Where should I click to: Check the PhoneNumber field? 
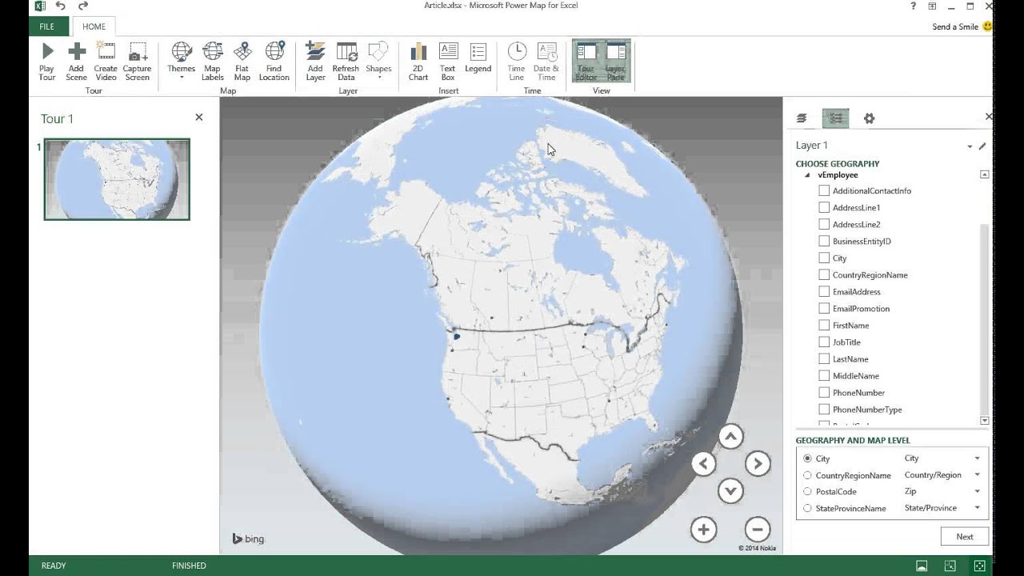tap(824, 392)
